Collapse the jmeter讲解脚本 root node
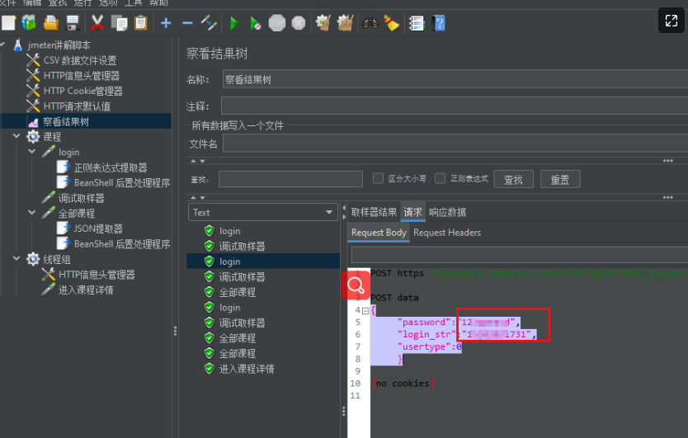 point(3,45)
